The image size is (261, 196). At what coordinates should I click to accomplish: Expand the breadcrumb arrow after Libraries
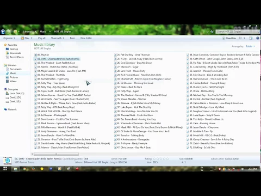36,32
